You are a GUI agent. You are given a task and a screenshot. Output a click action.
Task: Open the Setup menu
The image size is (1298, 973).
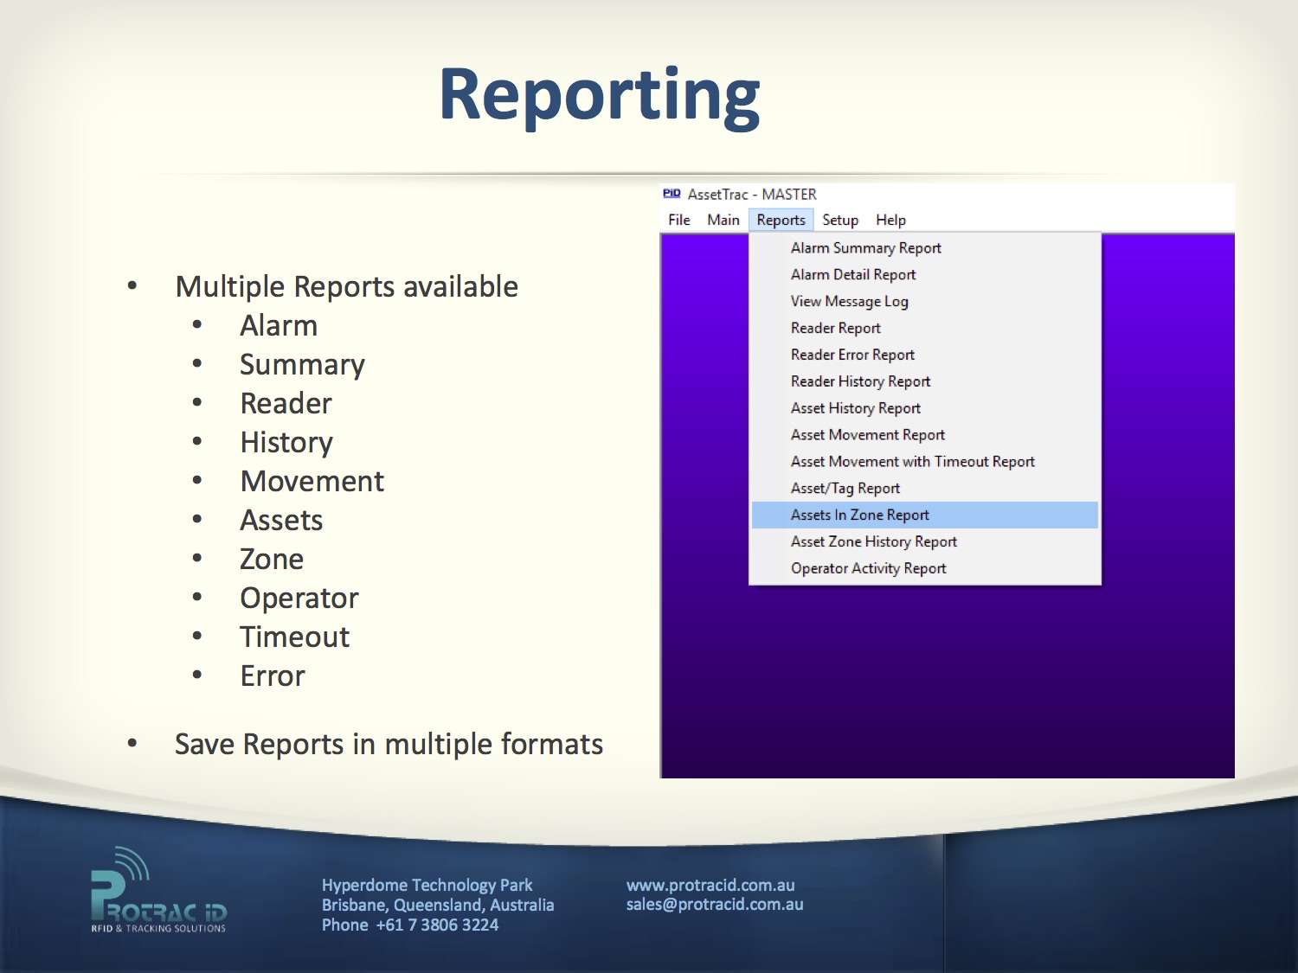tap(839, 221)
